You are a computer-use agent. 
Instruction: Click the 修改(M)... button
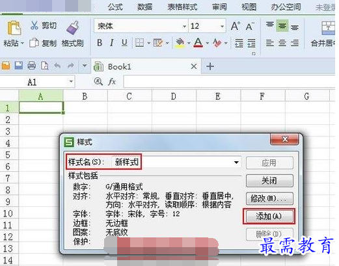click(x=269, y=198)
